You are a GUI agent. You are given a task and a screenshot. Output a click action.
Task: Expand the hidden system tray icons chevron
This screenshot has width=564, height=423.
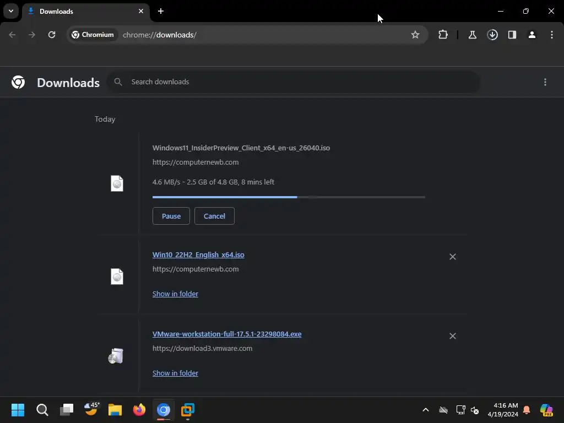pyautogui.click(x=426, y=410)
